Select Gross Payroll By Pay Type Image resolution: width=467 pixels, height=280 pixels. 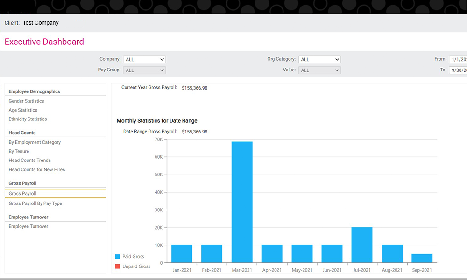coord(35,203)
